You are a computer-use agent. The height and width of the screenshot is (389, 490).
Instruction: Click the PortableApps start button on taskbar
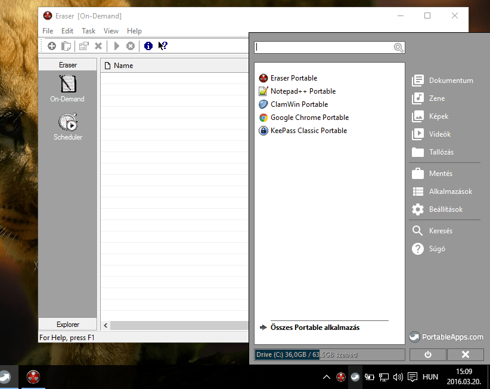[x=5, y=377]
